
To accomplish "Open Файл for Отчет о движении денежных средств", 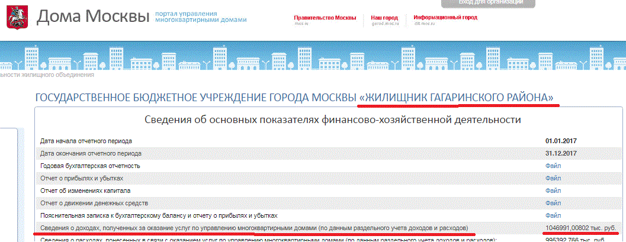I will click(553, 203).
